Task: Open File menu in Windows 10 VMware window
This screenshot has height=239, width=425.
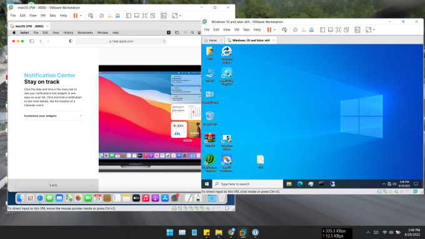Action: pos(207,30)
